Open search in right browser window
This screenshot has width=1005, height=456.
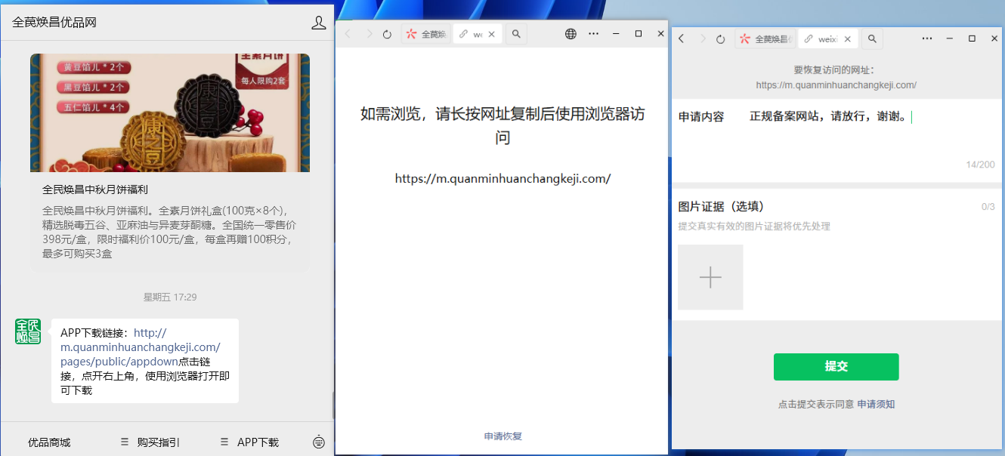tap(872, 39)
